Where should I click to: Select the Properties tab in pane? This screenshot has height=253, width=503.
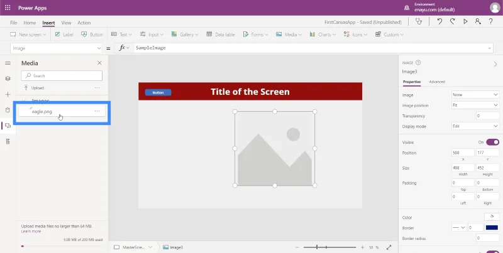(412, 82)
